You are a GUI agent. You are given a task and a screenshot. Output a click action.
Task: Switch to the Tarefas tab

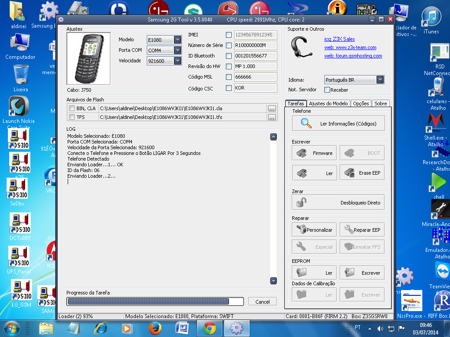(296, 104)
